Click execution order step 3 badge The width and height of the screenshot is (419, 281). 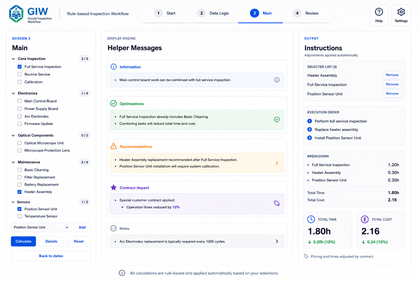310,138
